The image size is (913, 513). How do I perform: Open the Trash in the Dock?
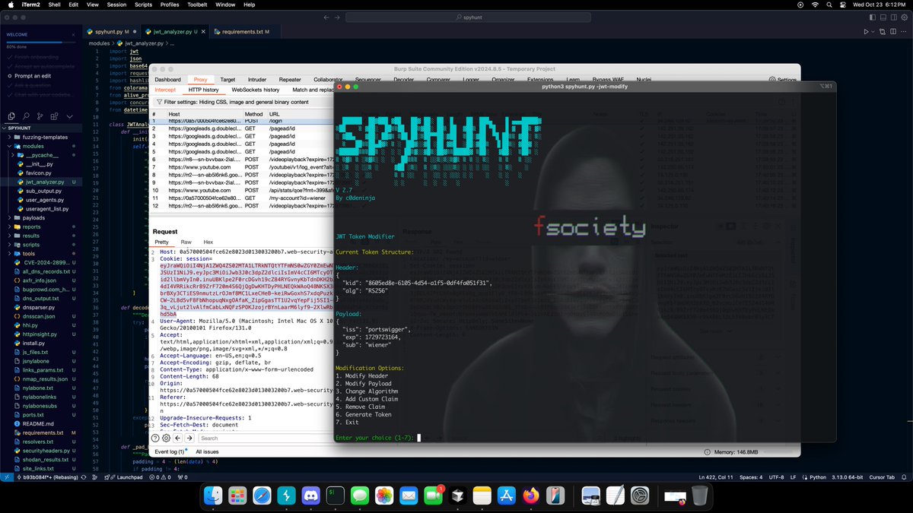click(701, 496)
